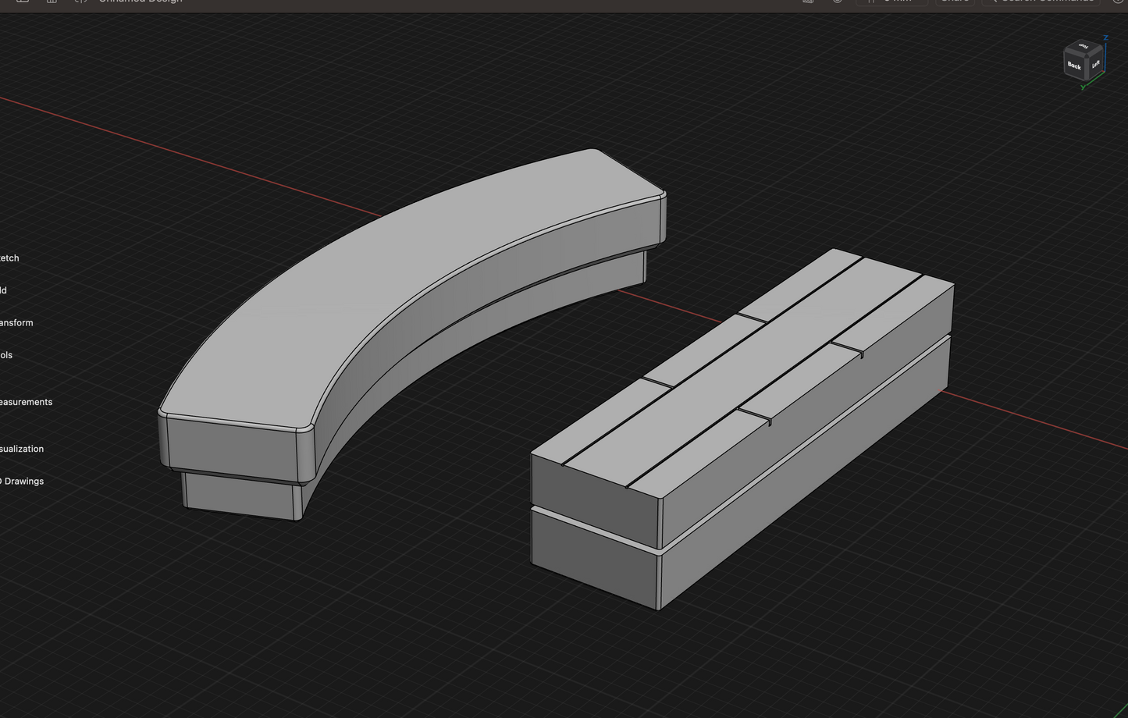Expand the Transform tools section
The height and width of the screenshot is (718, 1128).
[16, 323]
